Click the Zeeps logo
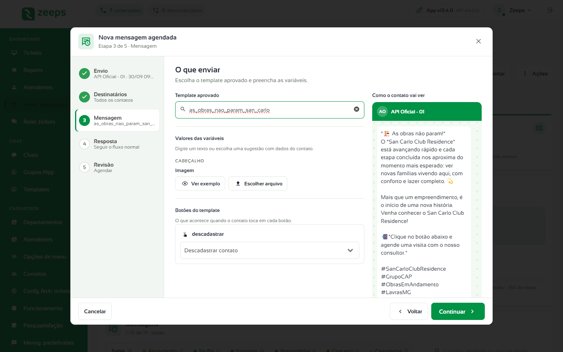This screenshot has height=352, width=563. pos(44,13)
